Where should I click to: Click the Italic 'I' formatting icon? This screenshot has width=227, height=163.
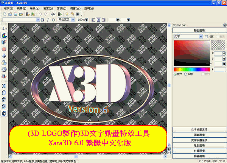tap(48, 20)
